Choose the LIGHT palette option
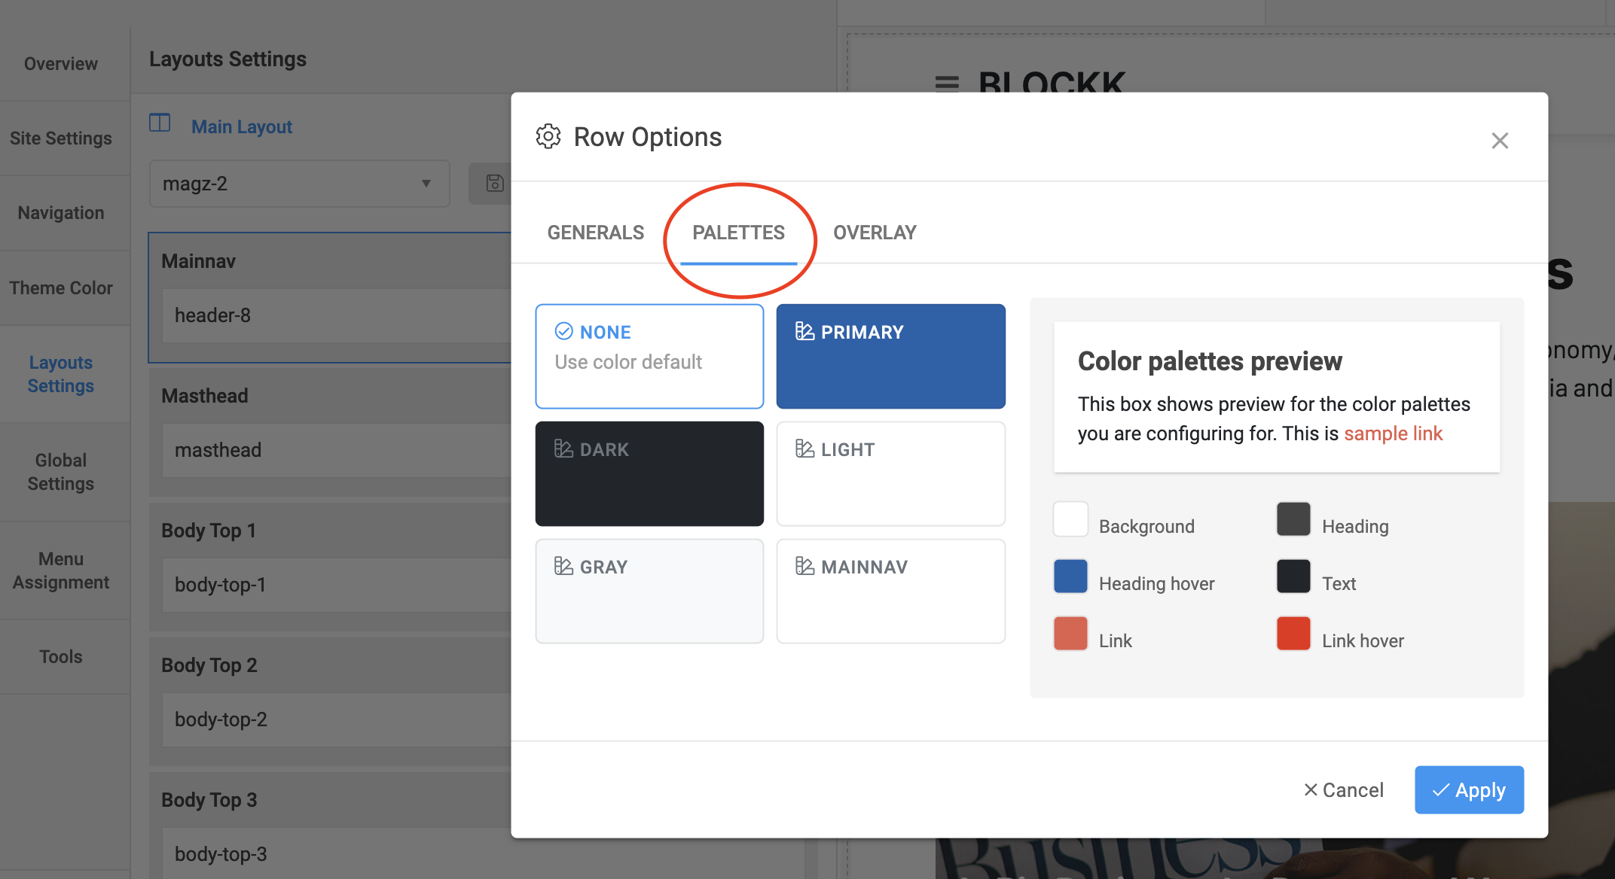 tap(890, 473)
